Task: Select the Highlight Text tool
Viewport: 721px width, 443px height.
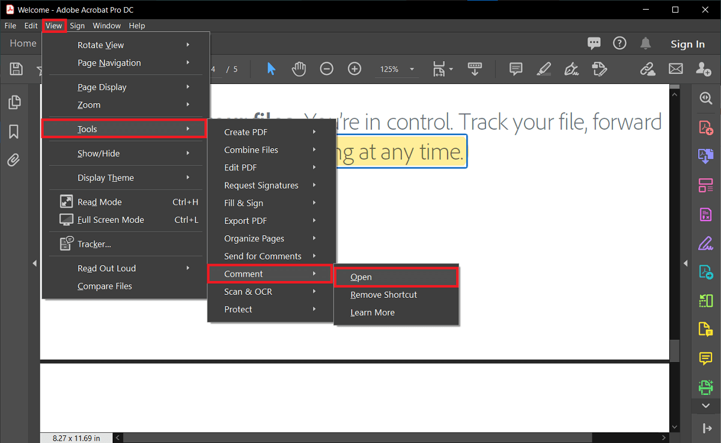Action: 543,68
